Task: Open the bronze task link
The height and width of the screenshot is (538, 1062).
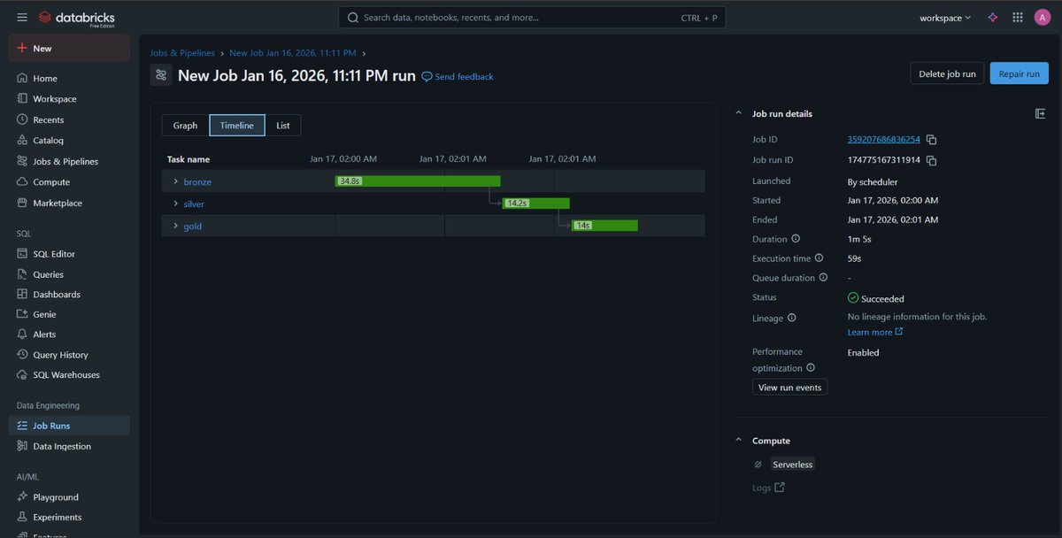Action: [x=197, y=181]
